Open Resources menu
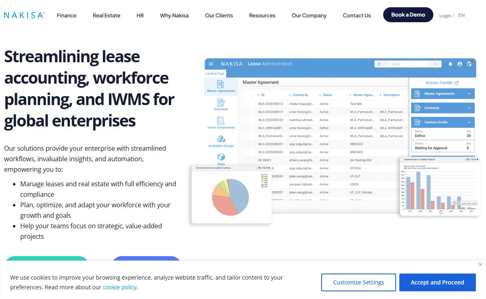The image size is (486, 299). (x=262, y=15)
